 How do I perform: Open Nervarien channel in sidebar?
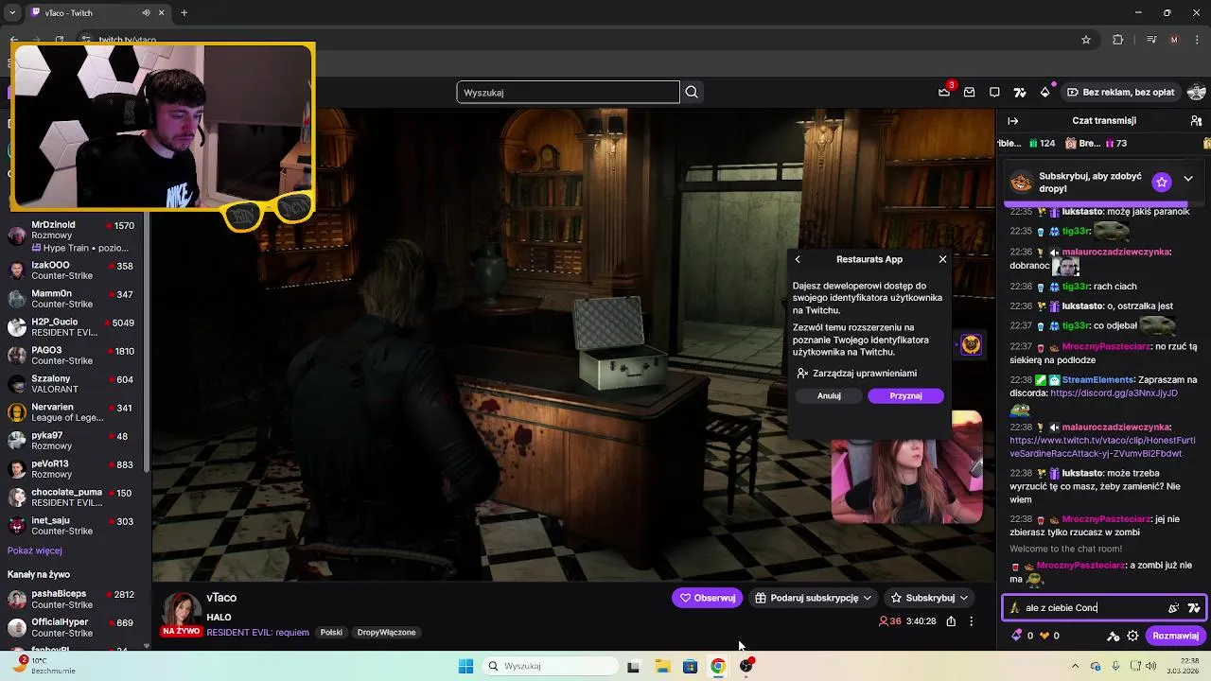tap(74, 412)
